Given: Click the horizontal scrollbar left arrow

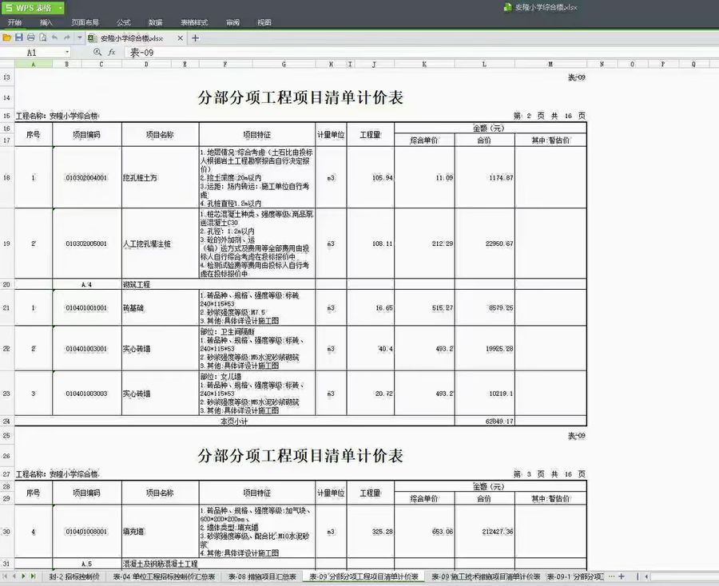Looking at the screenshot, I should pyautogui.click(x=646, y=576).
